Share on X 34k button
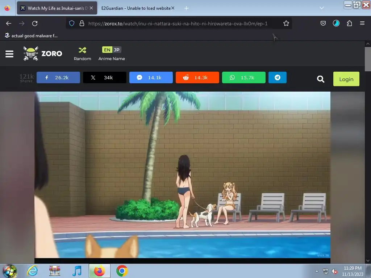Viewport: 371px width, 278px height. [x=105, y=77]
